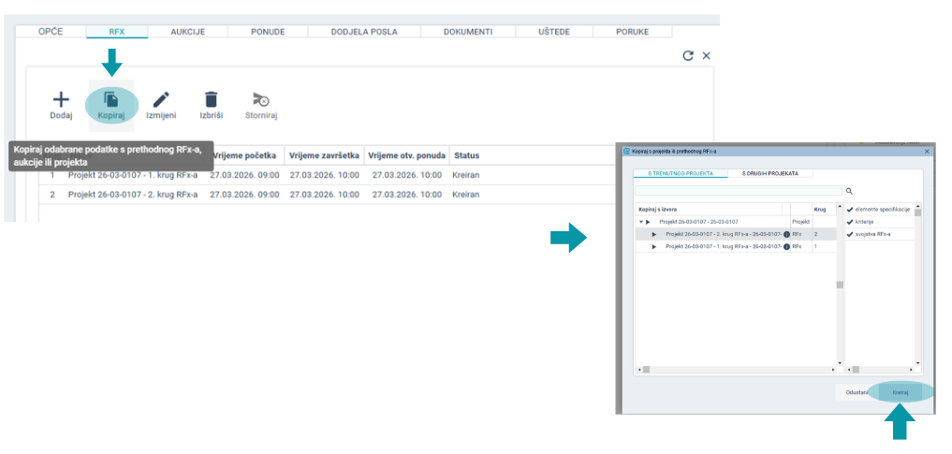Click the Izbriši trash icon
Image resolution: width=952 pixels, height=454 pixels.
tap(212, 99)
